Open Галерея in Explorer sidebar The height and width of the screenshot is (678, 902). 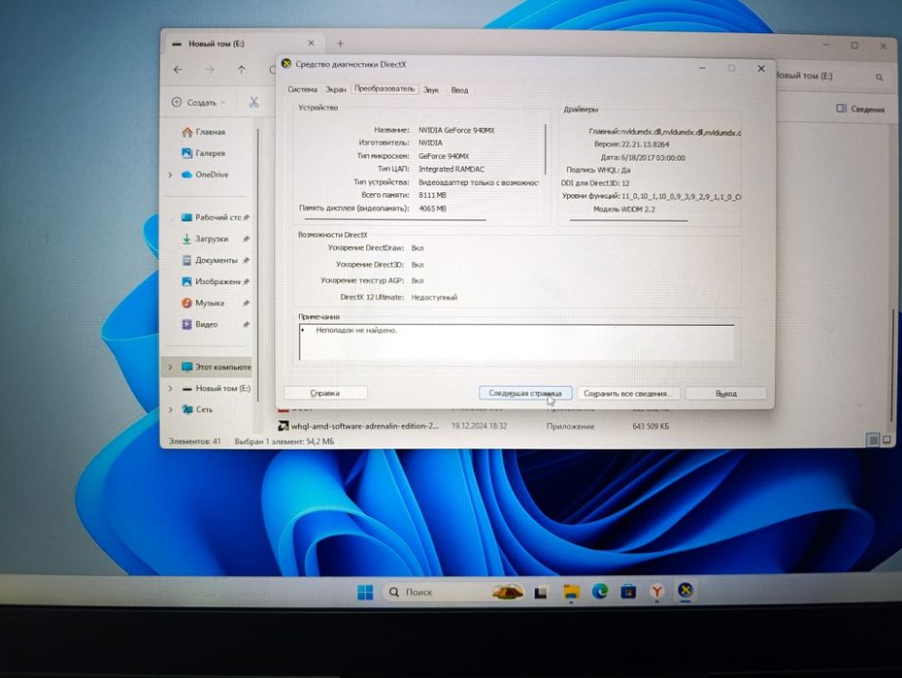204,153
